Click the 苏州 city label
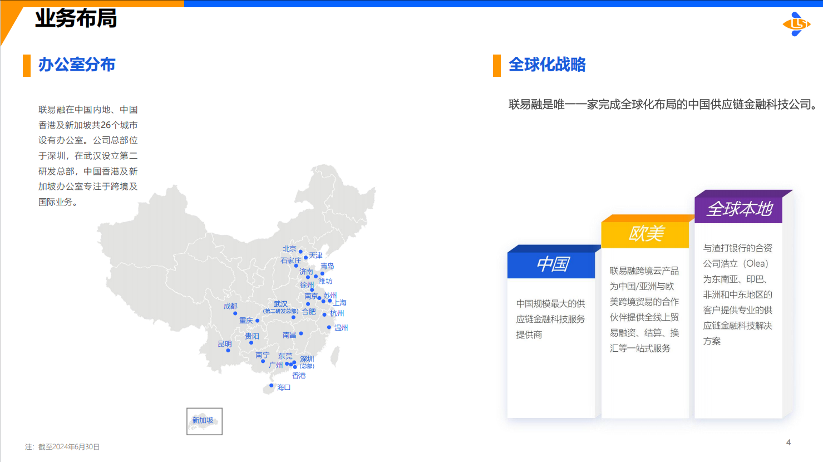Viewport: 823px width, 462px height. (x=330, y=296)
